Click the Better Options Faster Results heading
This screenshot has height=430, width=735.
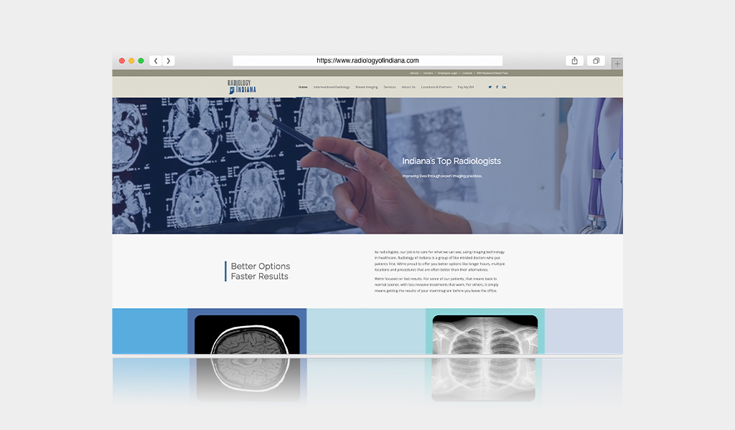(260, 272)
